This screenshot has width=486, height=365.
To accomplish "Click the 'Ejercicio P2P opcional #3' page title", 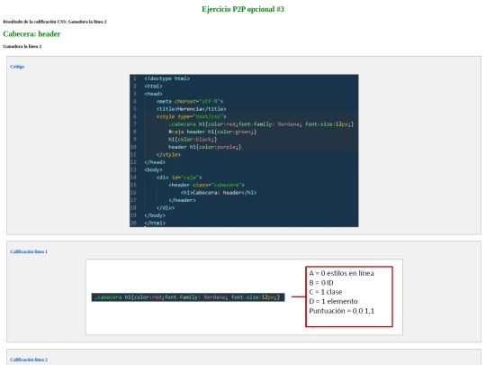I will click(x=243, y=9).
